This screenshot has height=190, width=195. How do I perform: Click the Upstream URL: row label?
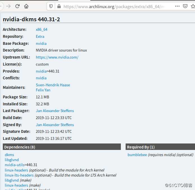coord(17,57)
